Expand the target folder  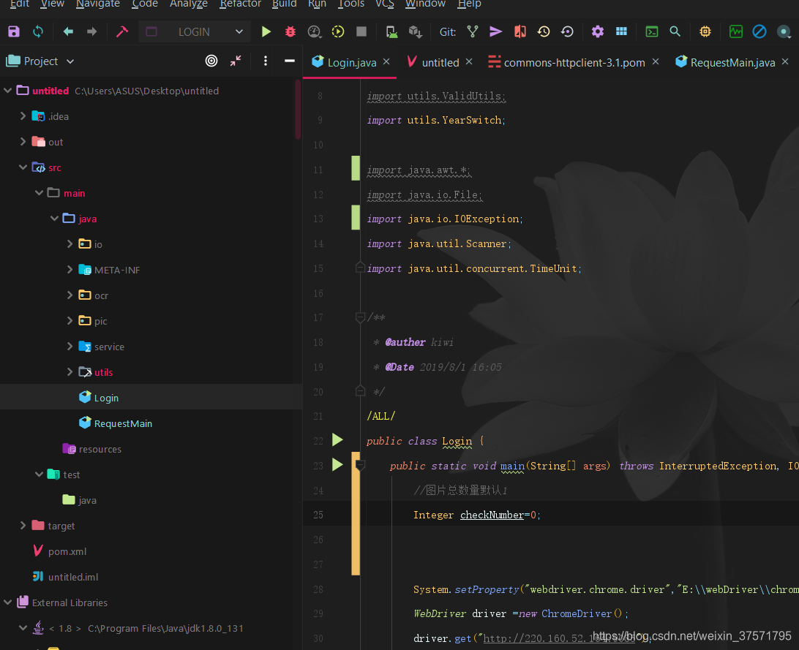(x=23, y=525)
